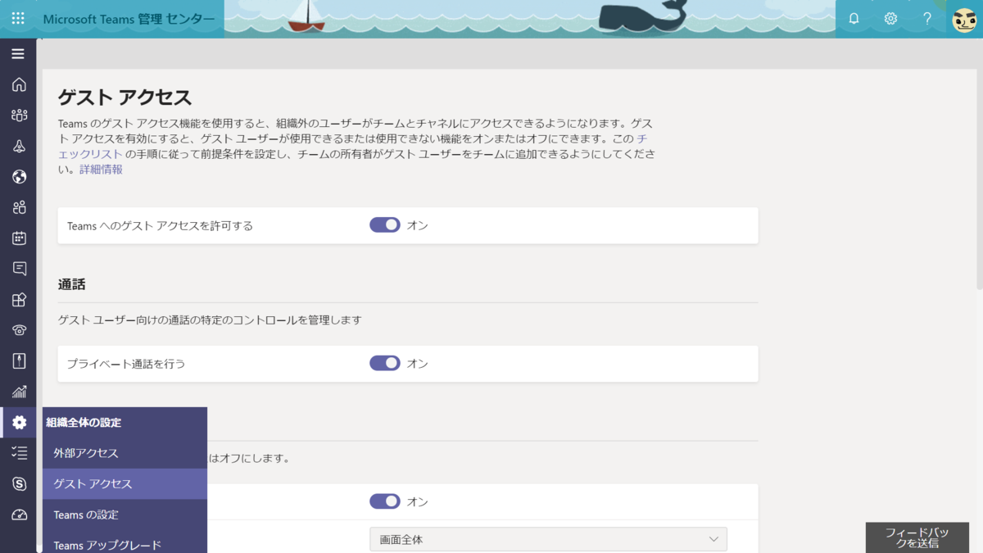Viewport: 983px width, 553px height.
Task: Toggle the hamburger navigation menu
Action: (x=18, y=54)
